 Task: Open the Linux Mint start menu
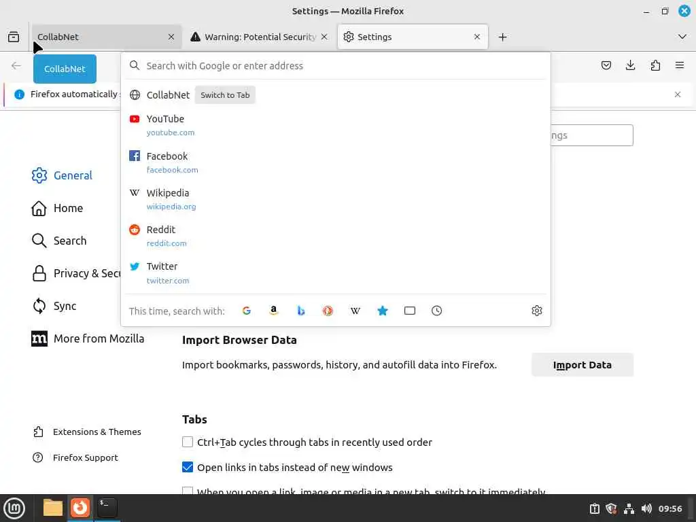(x=14, y=508)
